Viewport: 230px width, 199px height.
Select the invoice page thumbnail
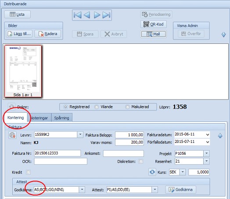23,71
